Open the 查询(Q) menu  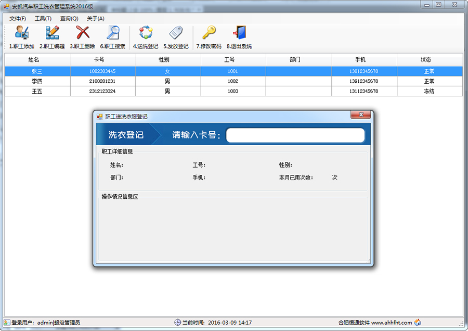[x=69, y=18]
